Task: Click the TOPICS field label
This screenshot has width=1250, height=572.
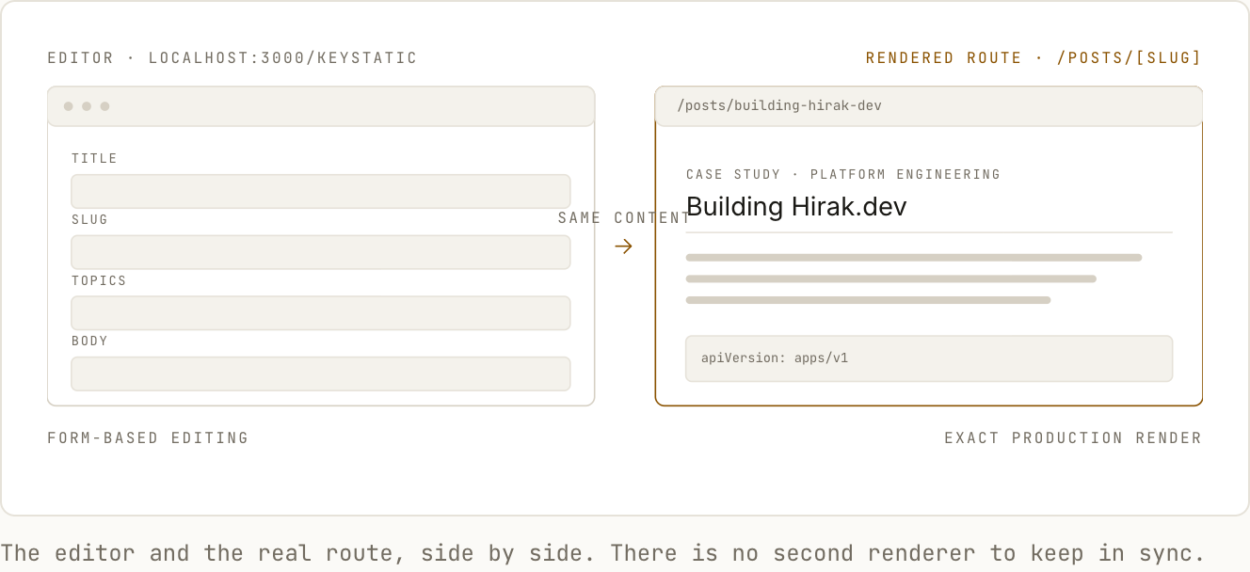Action: coord(99,280)
